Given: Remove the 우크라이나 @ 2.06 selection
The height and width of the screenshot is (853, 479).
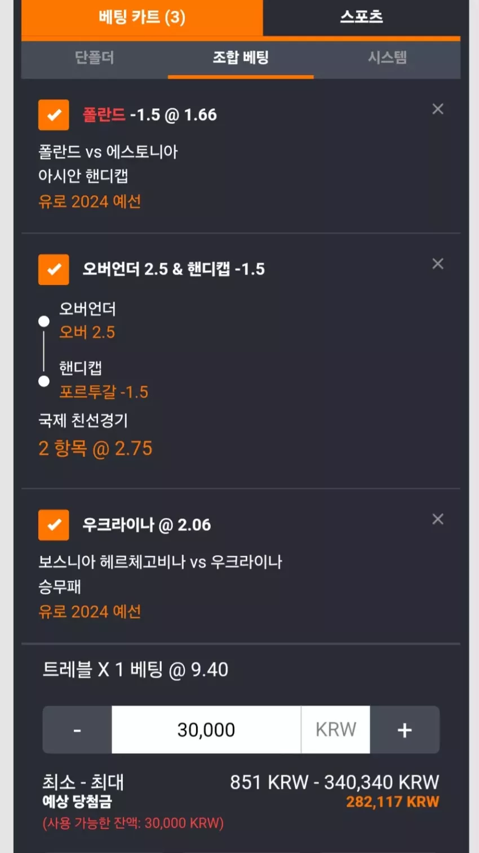Looking at the screenshot, I should pos(438,519).
